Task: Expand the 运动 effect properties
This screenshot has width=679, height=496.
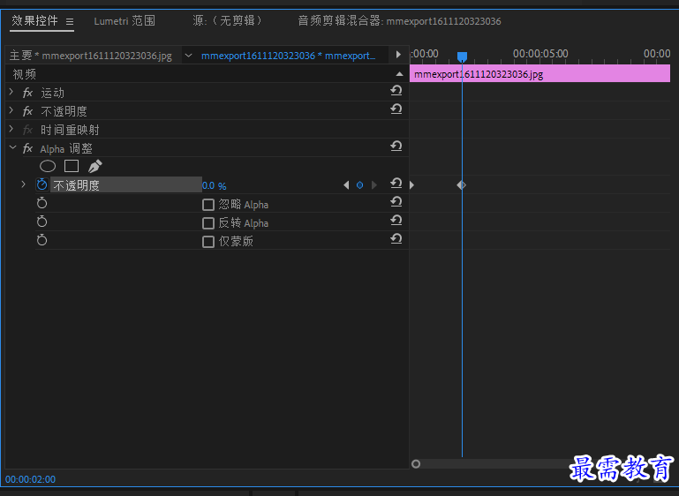Action: (x=11, y=92)
